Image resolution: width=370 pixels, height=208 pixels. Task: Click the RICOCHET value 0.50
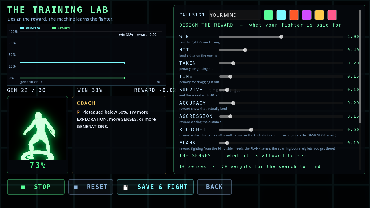(x=353, y=130)
